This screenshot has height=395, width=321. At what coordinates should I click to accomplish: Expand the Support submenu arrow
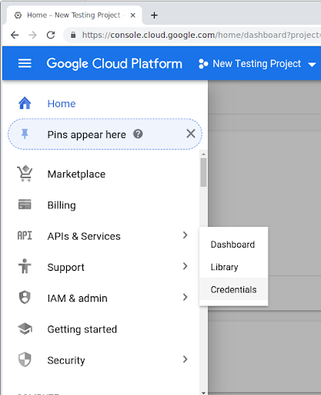coord(186,266)
